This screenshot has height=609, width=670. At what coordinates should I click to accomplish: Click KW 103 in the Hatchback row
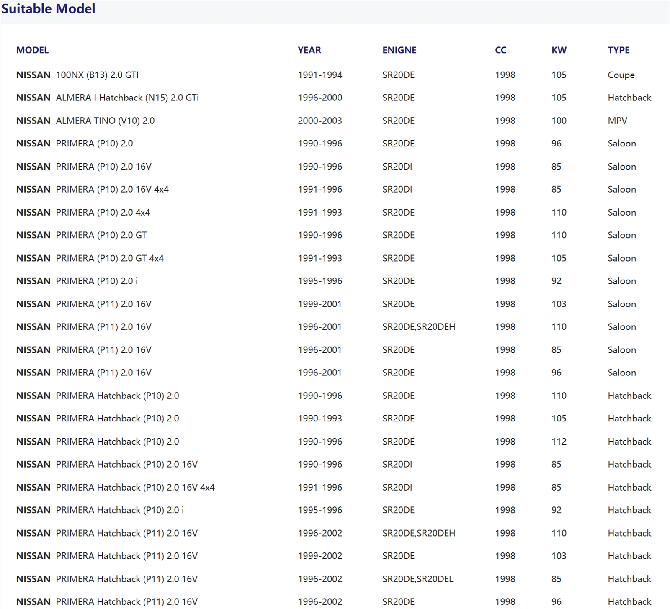(559, 556)
